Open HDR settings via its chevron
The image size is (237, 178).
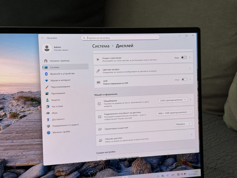pos(190,79)
